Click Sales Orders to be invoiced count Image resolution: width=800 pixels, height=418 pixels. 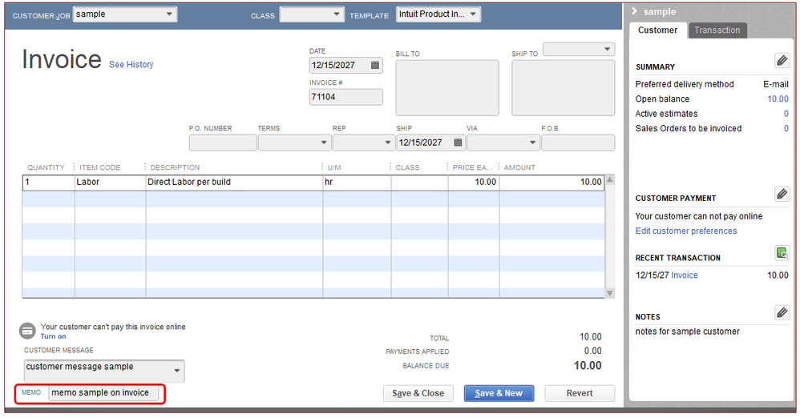(x=786, y=128)
